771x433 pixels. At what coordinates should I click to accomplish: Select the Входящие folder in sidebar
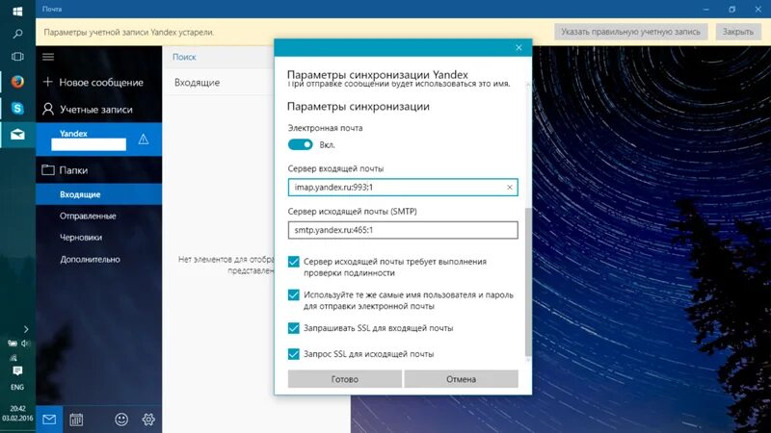pos(99,194)
